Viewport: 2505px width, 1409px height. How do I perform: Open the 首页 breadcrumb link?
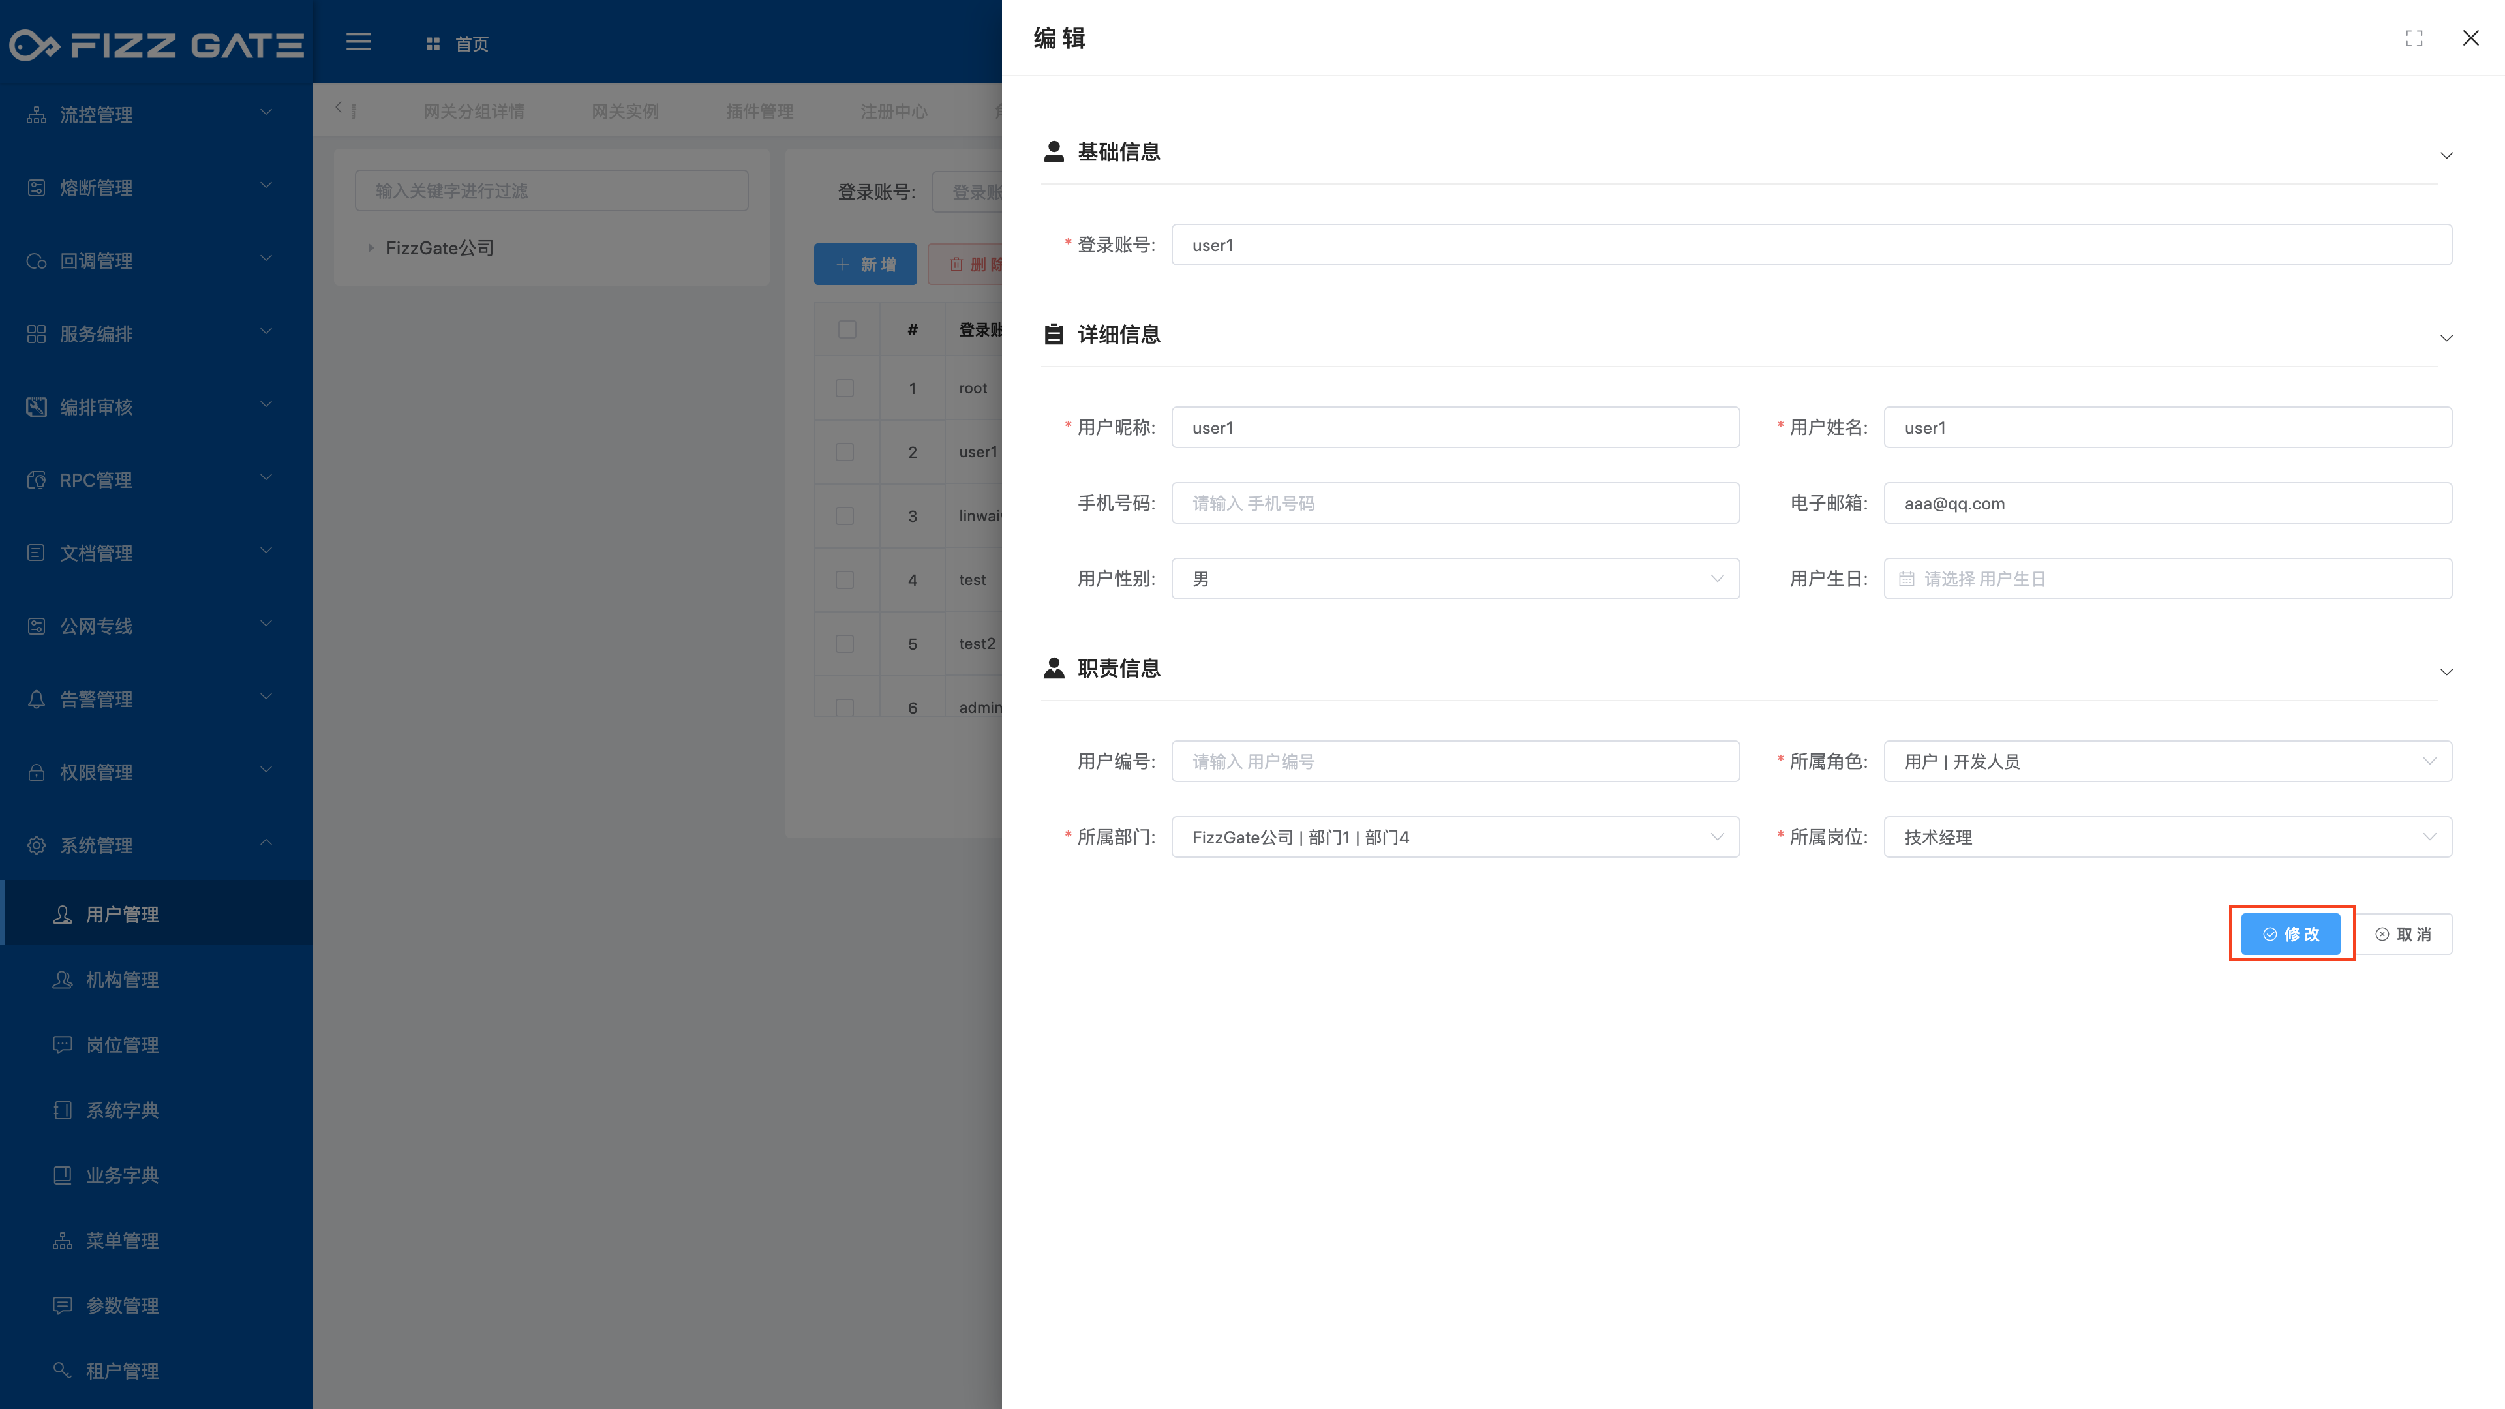472,44
